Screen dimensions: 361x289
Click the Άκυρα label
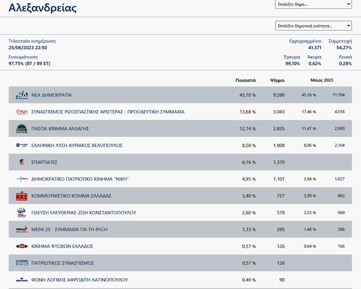tap(314, 57)
